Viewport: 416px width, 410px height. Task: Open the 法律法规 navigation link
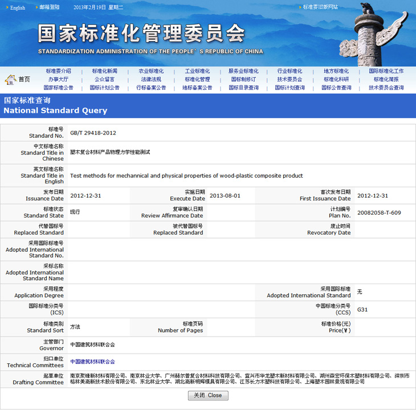coord(151,79)
